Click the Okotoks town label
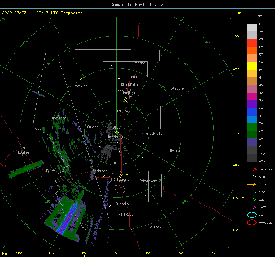 pyautogui.click(x=122, y=204)
